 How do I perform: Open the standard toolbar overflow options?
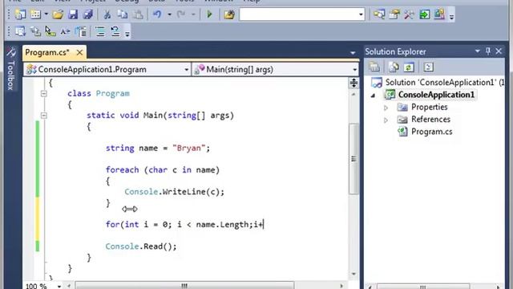[451, 16]
